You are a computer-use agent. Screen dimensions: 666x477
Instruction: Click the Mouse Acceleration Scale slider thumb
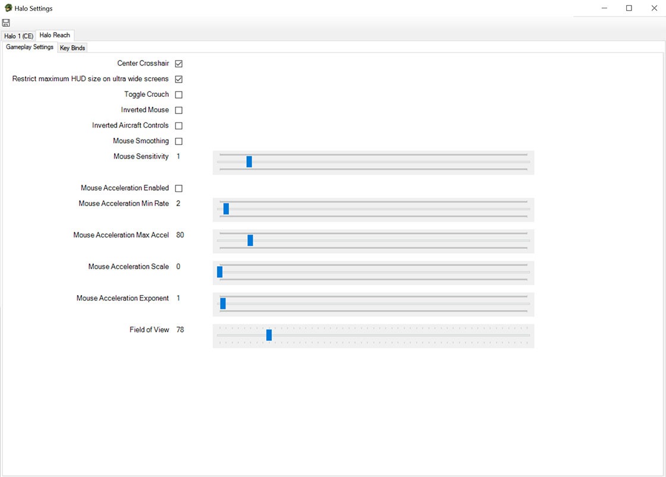point(219,271)
